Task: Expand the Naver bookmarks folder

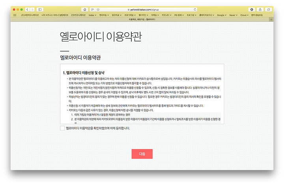Action: pos(233,15)
